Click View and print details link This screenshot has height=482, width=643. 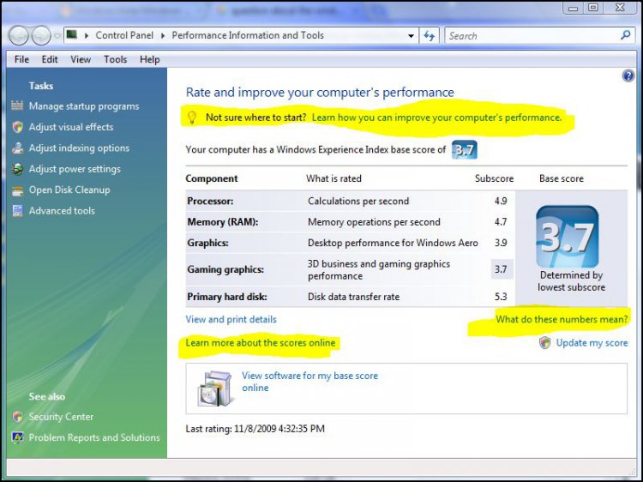(231, 319)
